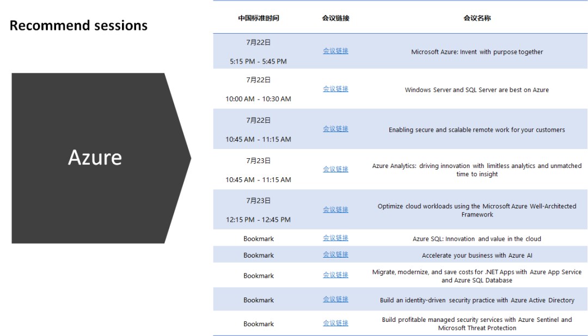
Task: Select 7月22日 10:45 AM - 11:15 AM time cell
Action: [x=259, y=129]
